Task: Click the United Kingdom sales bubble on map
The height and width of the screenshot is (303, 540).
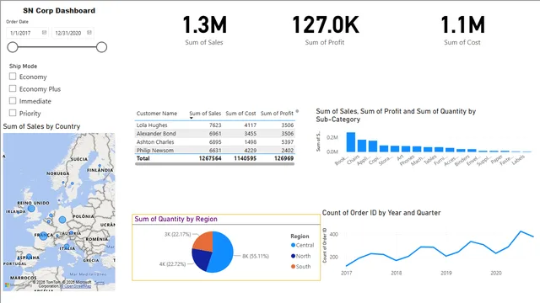Action: [x=31, y=209]
